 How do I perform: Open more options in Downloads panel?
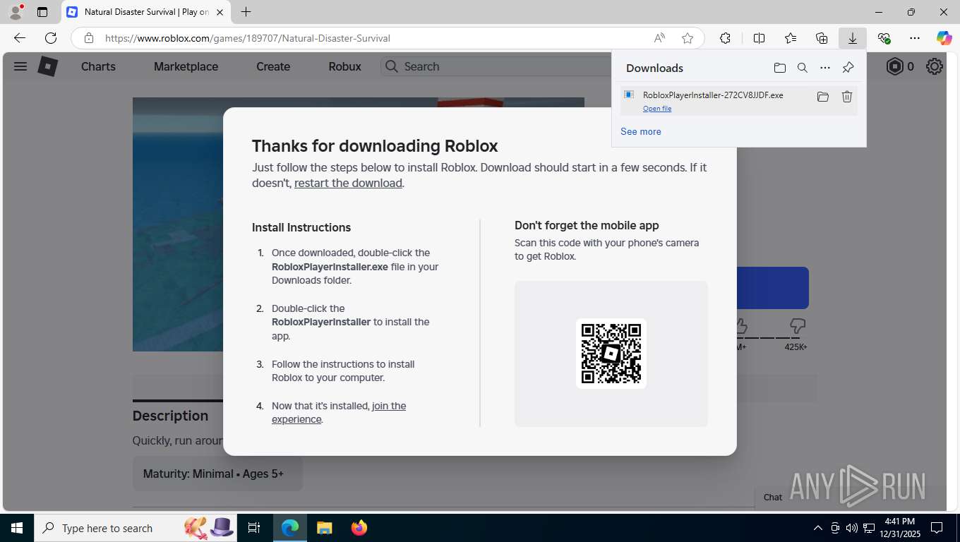[824, 68]
